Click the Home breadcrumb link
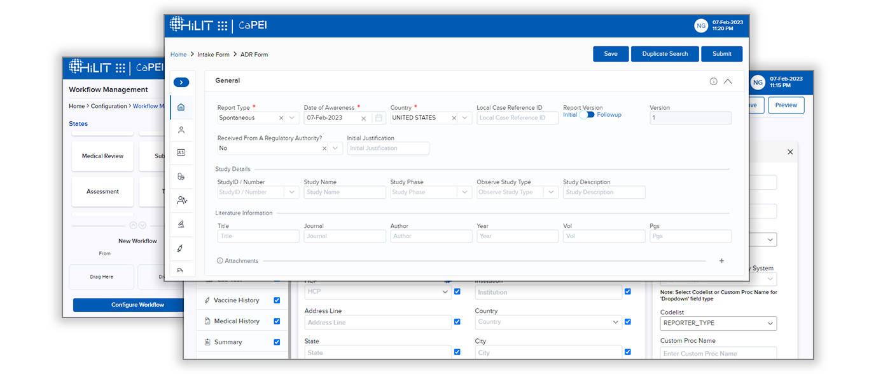869x374 pixels. tap(178, 55)
